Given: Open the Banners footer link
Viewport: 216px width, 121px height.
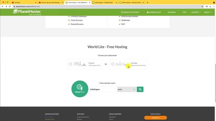Looking at the screenshot, I should (x=80, y=119).
